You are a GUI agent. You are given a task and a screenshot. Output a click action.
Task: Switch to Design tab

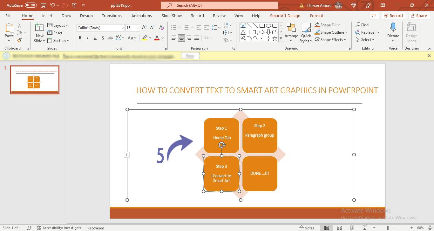[86, 16]
